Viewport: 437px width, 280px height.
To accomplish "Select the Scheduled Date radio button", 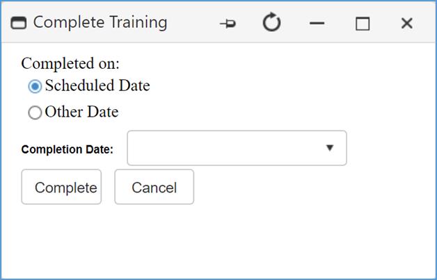I will (x=35, y=87).
